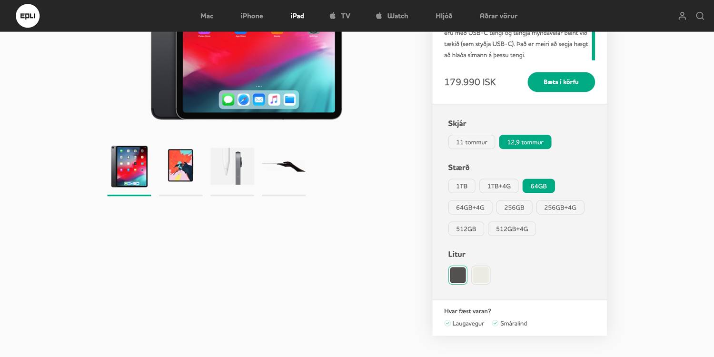Open Apple TV menu item
714x357 pixels.
[340, 16]
